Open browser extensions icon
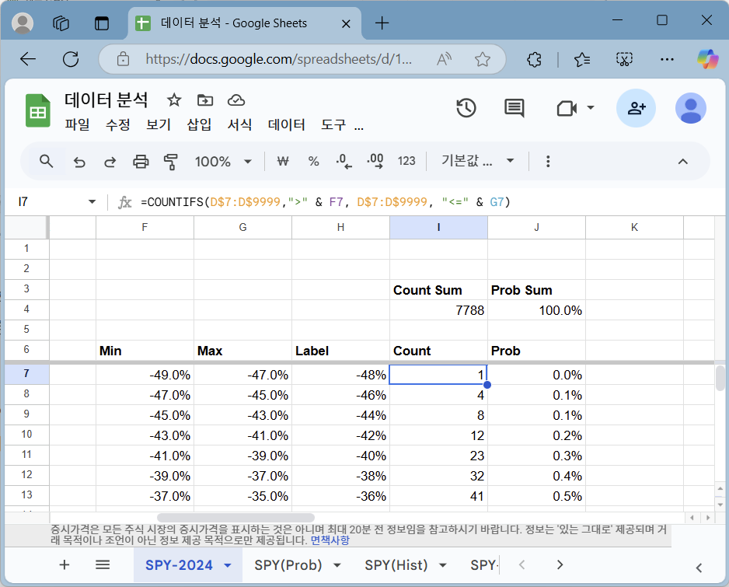Image resolution: width=729 pixels, height=587 pixels. (x=534, y=60)
